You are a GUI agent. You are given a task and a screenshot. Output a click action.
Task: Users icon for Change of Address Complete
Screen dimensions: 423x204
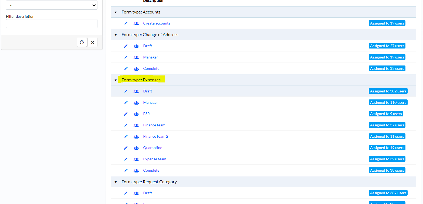pyautogui.click(x=136, y=69)
